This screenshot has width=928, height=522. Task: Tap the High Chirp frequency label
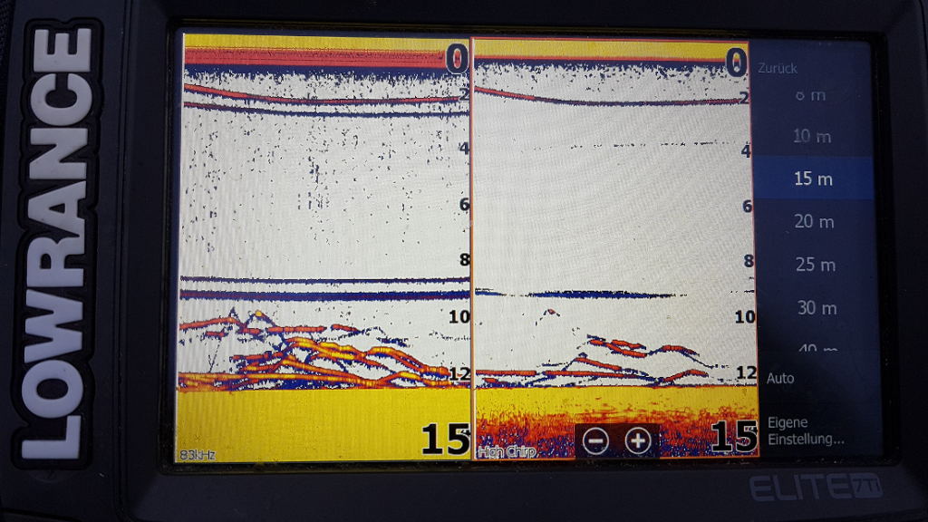pyautogui.click(x=507, y=452)
